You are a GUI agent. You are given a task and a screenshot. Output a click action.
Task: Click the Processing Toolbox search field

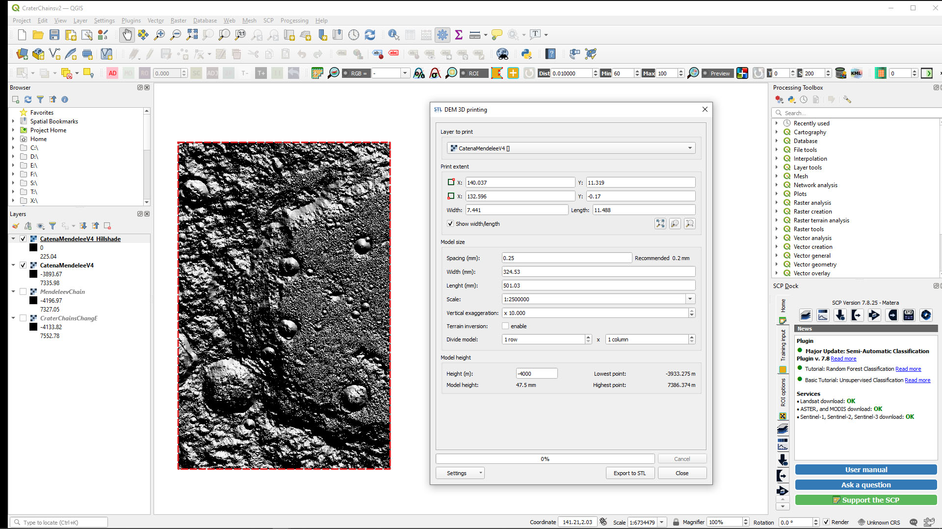858,113
